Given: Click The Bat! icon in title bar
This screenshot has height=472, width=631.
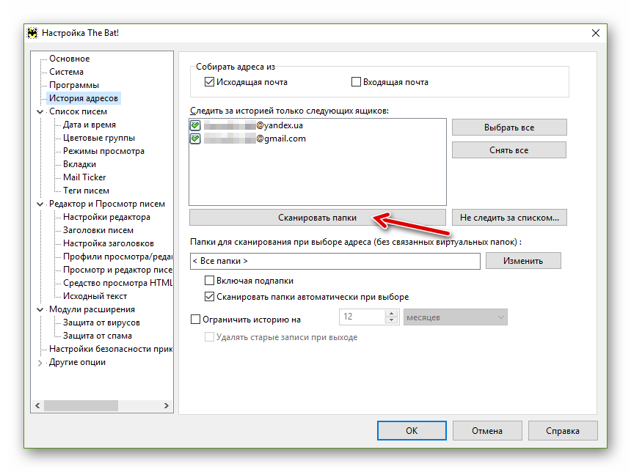Looking at the screenshot, I should tap(32, 33).
